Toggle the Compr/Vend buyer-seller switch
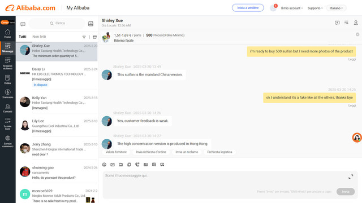This screenshot has width=362, height=203. coord(7,23)
